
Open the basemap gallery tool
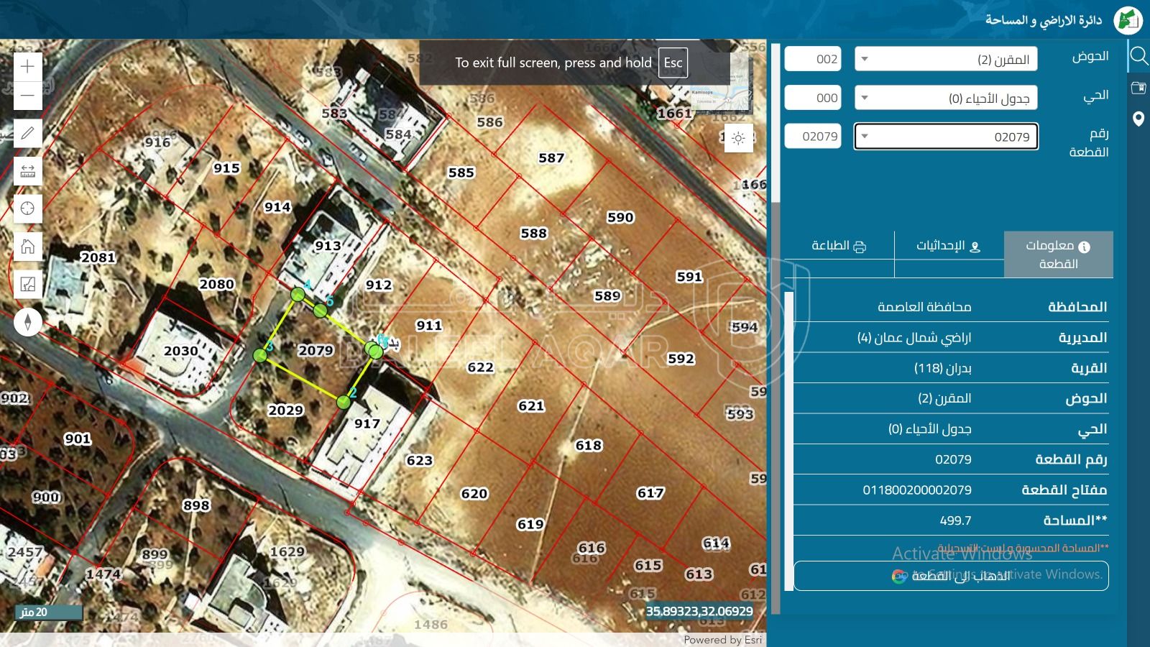(27, 285)
